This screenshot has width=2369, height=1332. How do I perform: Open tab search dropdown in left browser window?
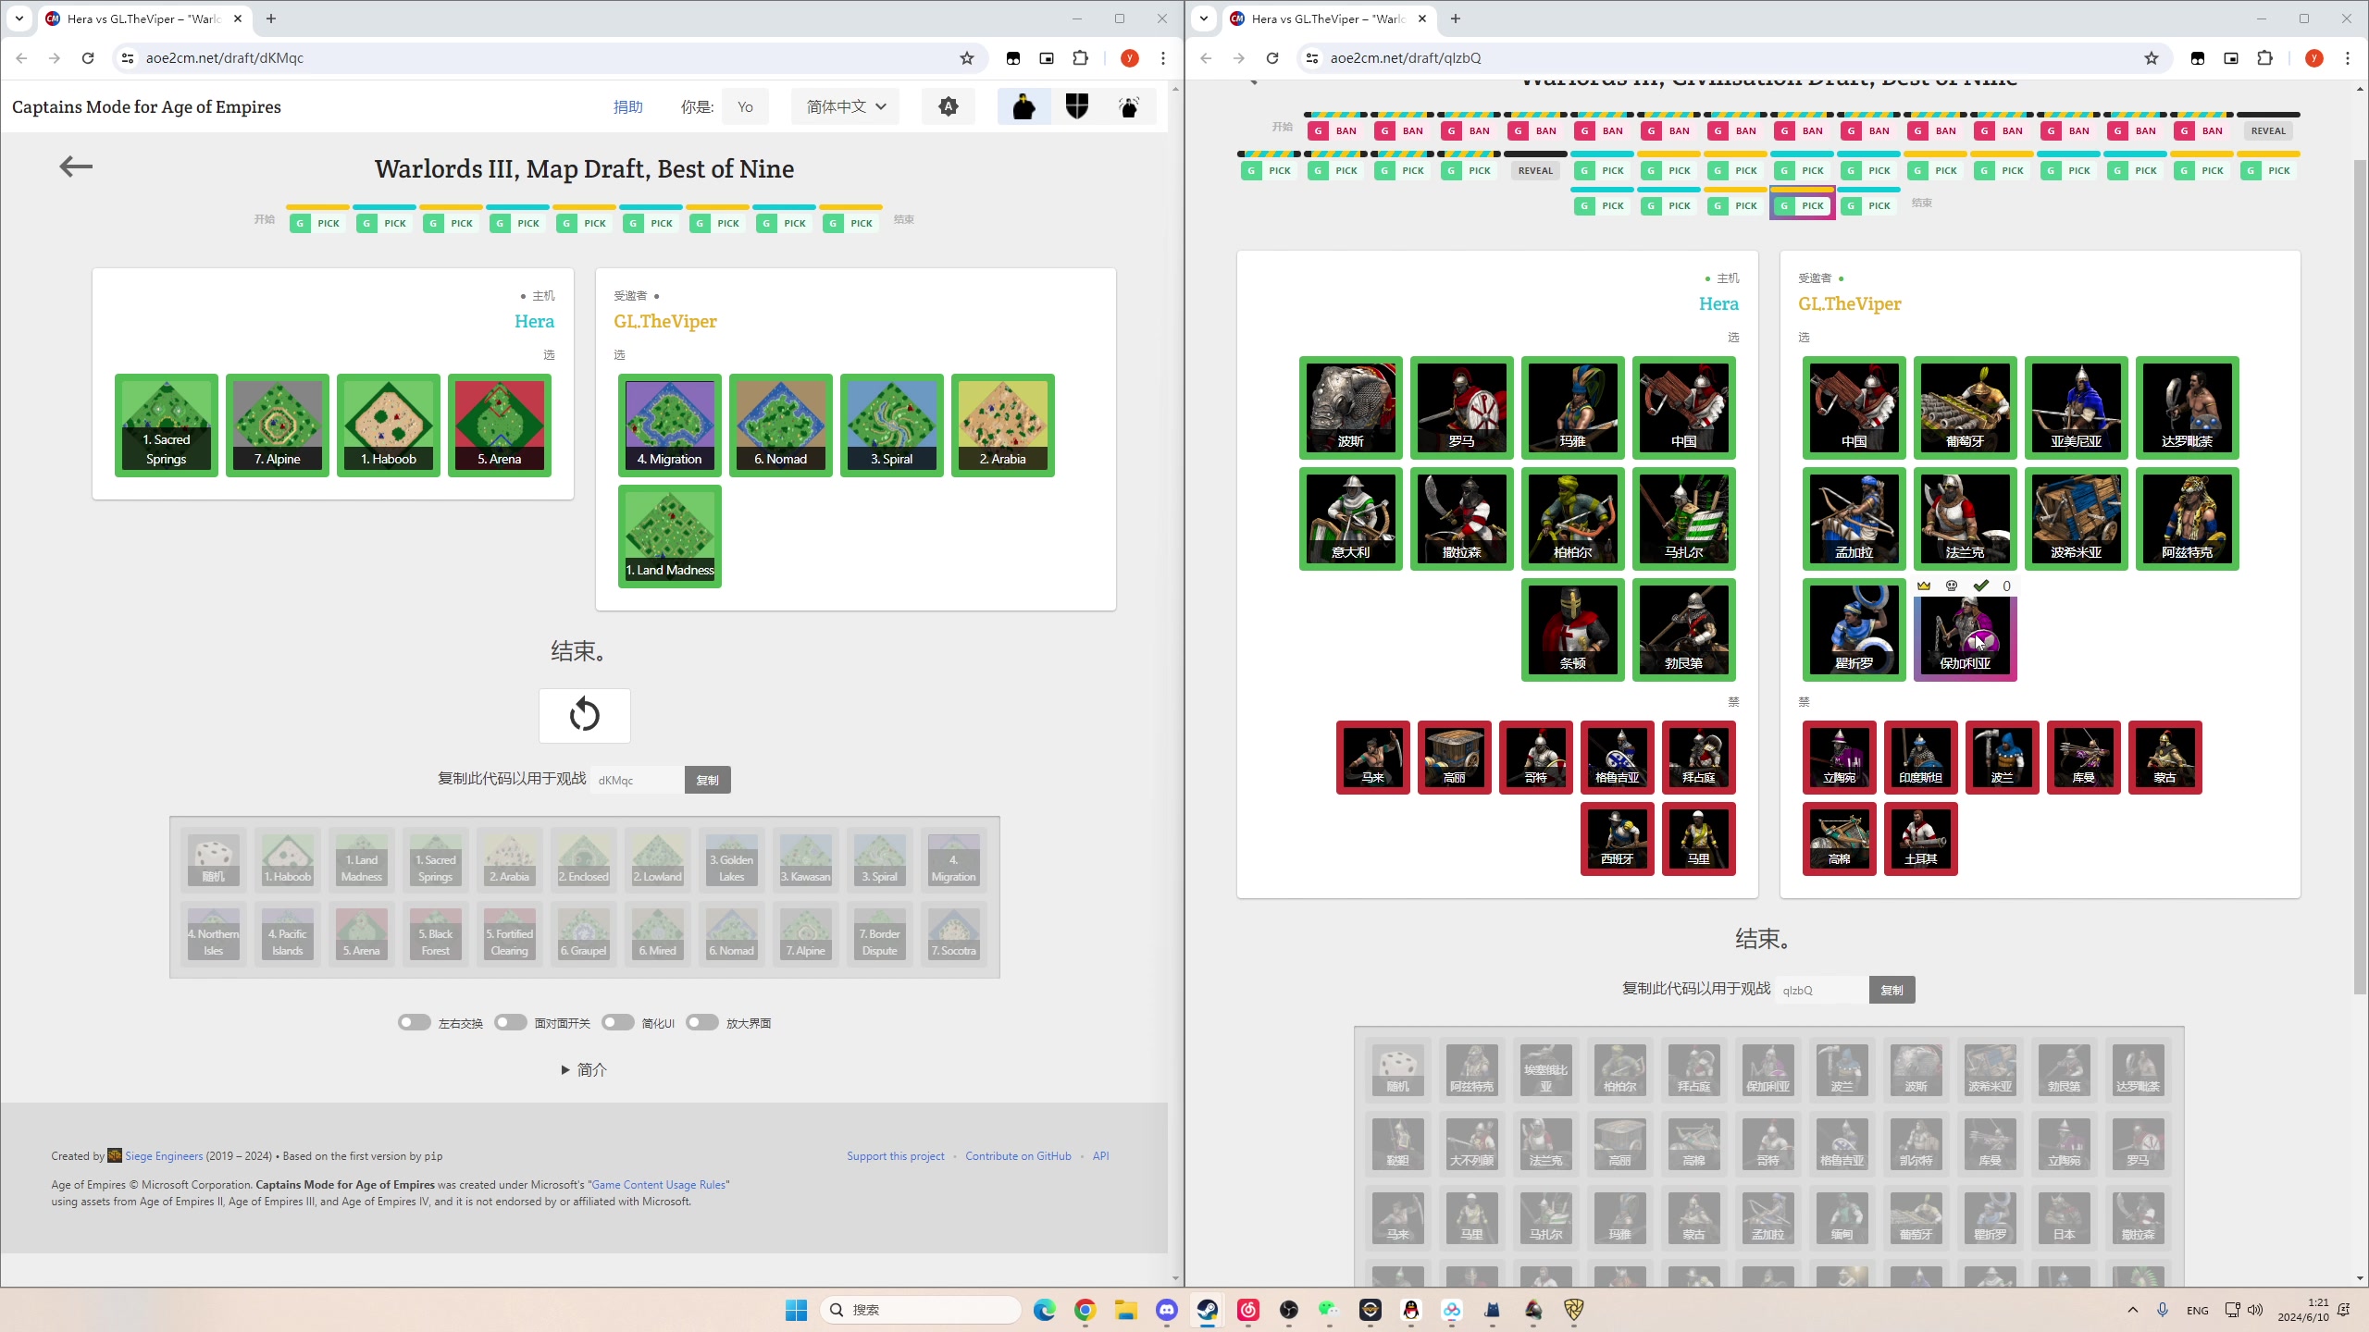[x=19, y=18]
